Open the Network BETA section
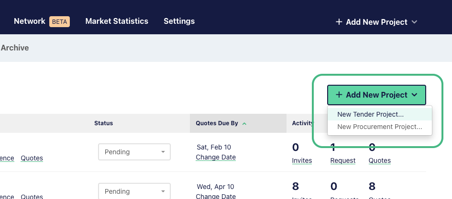452x199 pixels. [42, 21]
